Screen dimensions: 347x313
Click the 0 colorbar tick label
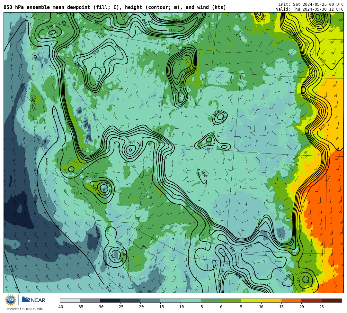click(x=221, y=307)
